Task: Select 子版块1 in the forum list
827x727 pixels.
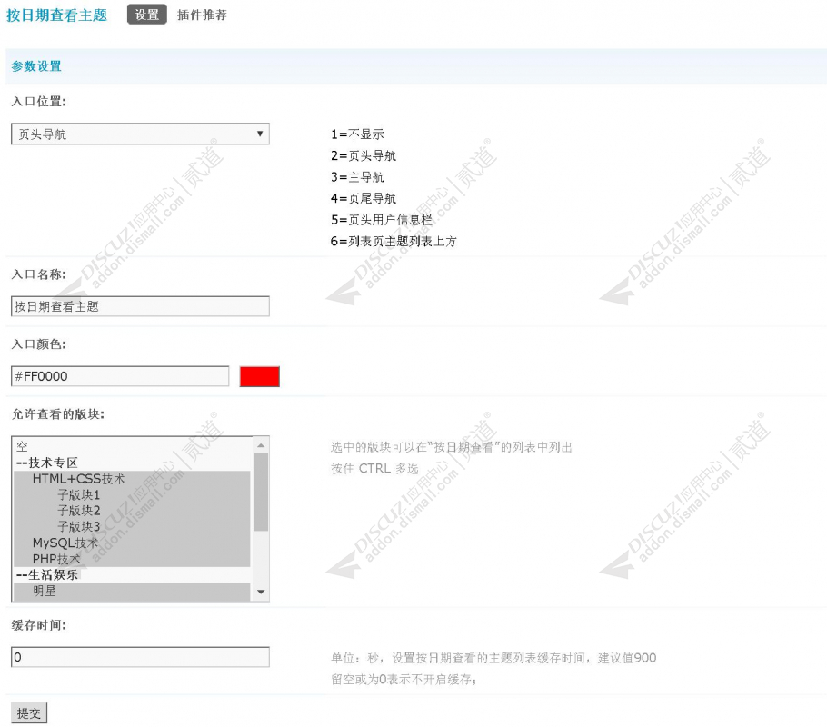Action: point(132,495)
